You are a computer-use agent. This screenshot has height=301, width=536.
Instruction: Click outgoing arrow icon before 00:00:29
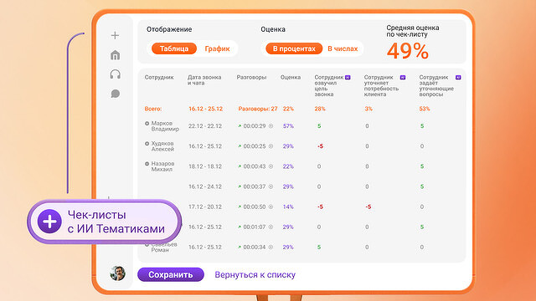[240, 126]
